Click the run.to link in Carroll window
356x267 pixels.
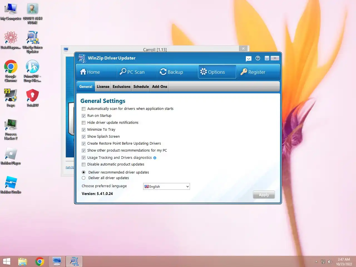70,167
